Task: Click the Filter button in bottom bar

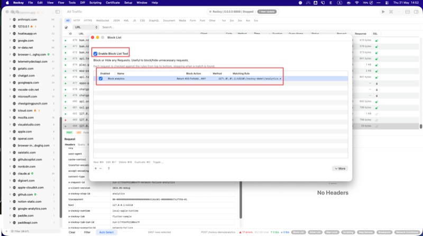Action: 87,232
